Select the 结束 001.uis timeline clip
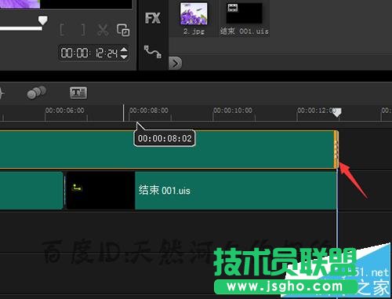This screenshot has width=392, height=299. 201,190
